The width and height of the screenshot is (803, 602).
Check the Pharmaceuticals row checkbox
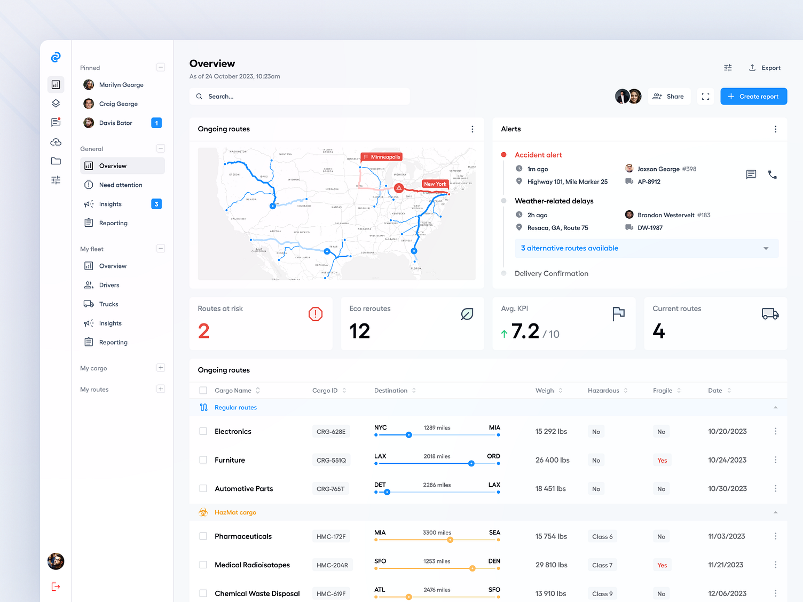203,536
